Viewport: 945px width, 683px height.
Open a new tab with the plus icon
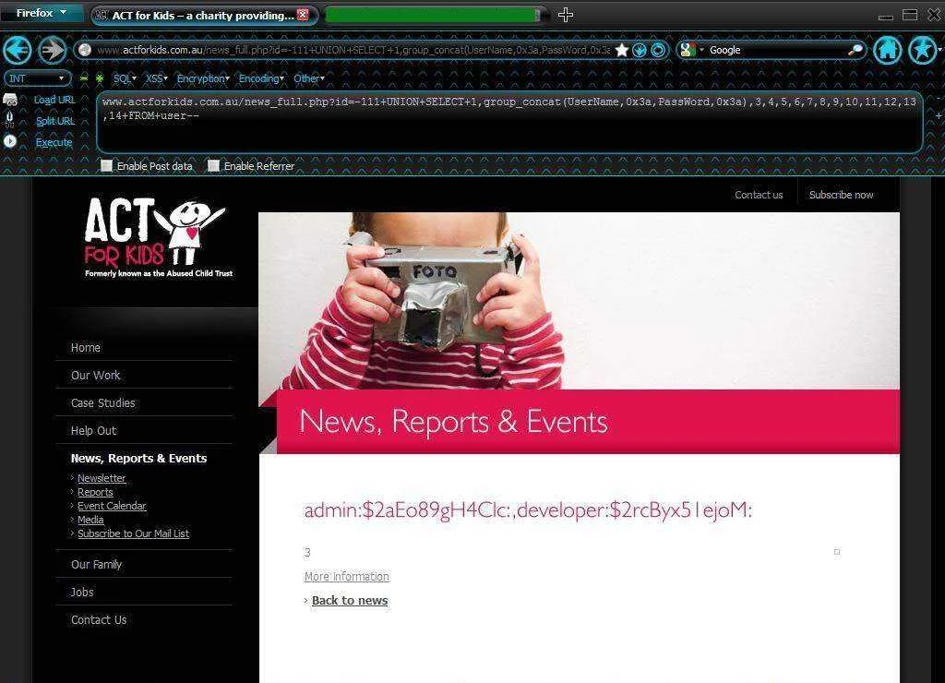pos(566,15)
